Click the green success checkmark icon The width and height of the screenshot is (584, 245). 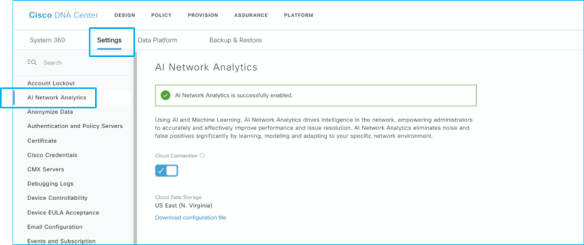click(x=165, y=95)
